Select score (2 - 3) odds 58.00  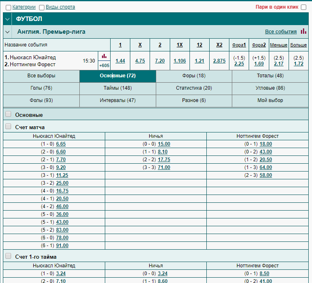(266, 175)
